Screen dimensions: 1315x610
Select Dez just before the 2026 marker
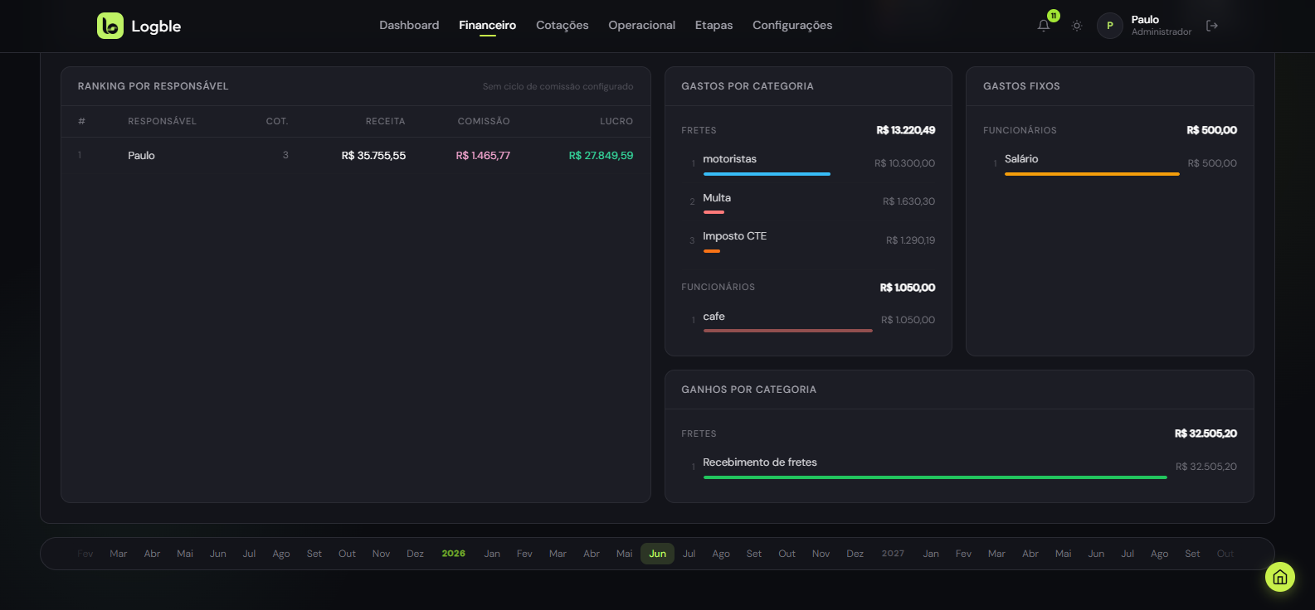(x=416, y=554)
